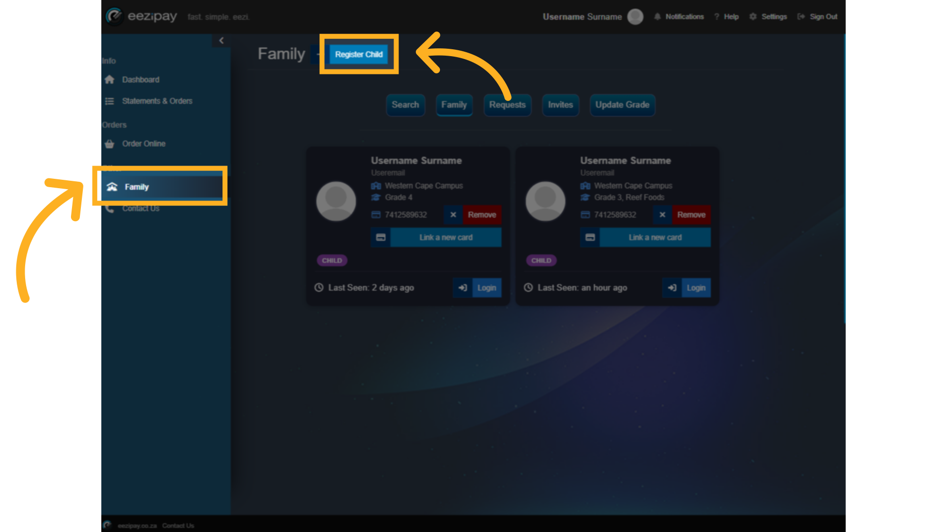Screen dimensions: 947x532
Task: Click the eezipay logo icon
Action: point(114,16)
